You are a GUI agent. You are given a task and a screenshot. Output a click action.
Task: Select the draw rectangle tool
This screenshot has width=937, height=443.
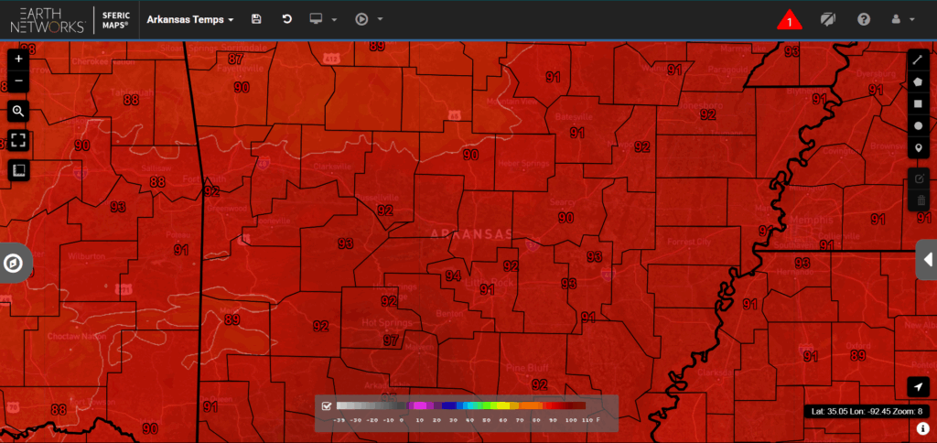(x=920, y=103)
